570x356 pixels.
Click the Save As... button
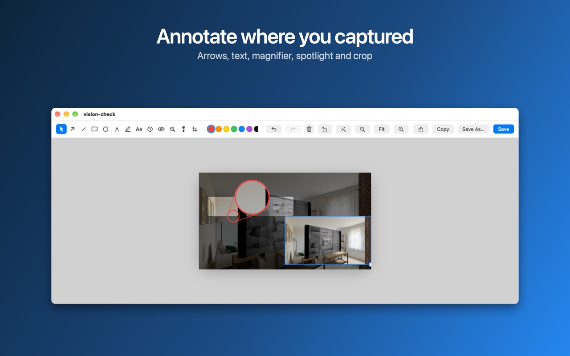[473, 129]
